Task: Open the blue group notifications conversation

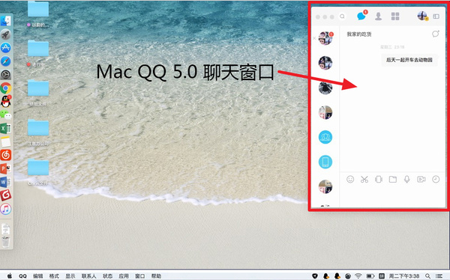Action: click(x=325, y=137)
